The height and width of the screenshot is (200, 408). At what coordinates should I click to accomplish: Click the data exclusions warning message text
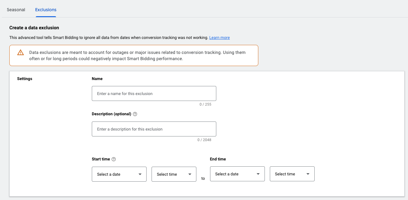[137, 55]
